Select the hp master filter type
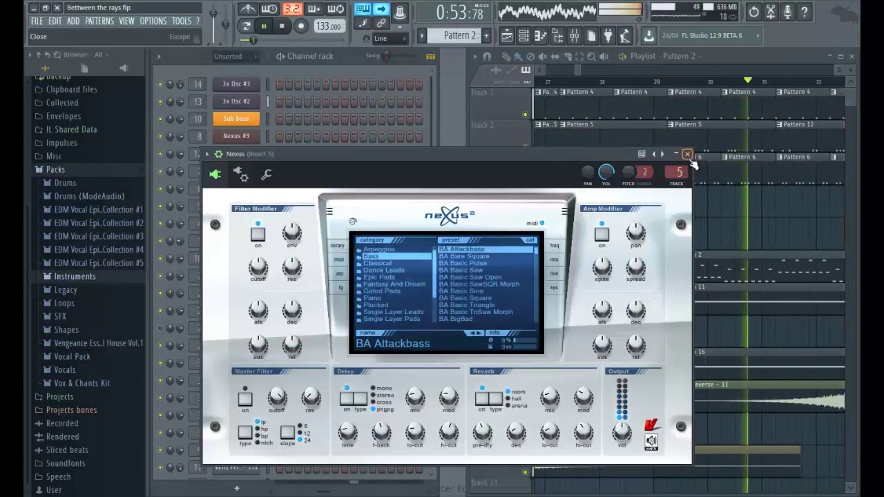Screen dimensions: 884x497 tap(261, 429)
